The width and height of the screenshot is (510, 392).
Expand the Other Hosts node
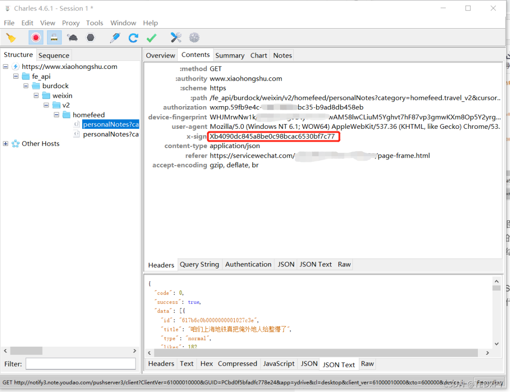[x=6, y=144]
